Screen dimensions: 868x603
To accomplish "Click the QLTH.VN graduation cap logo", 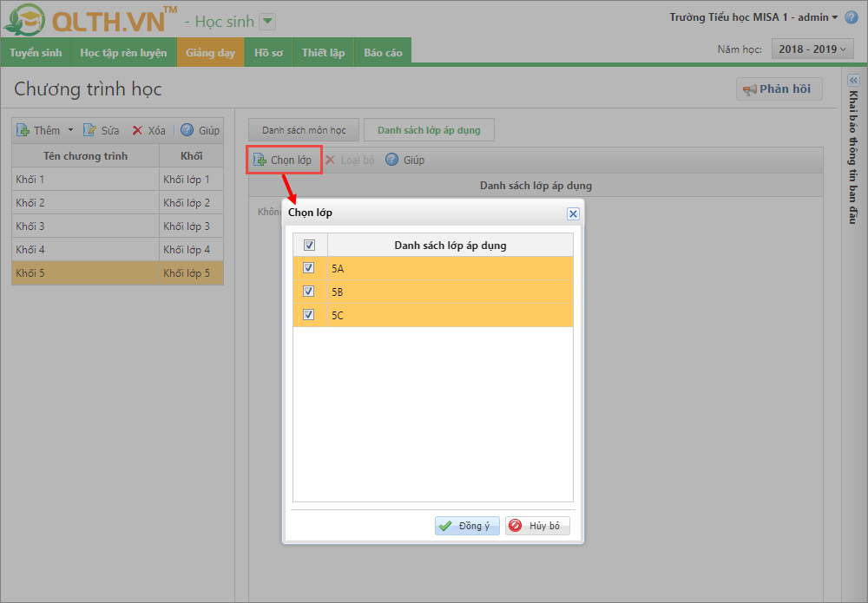I will point(23,20).
